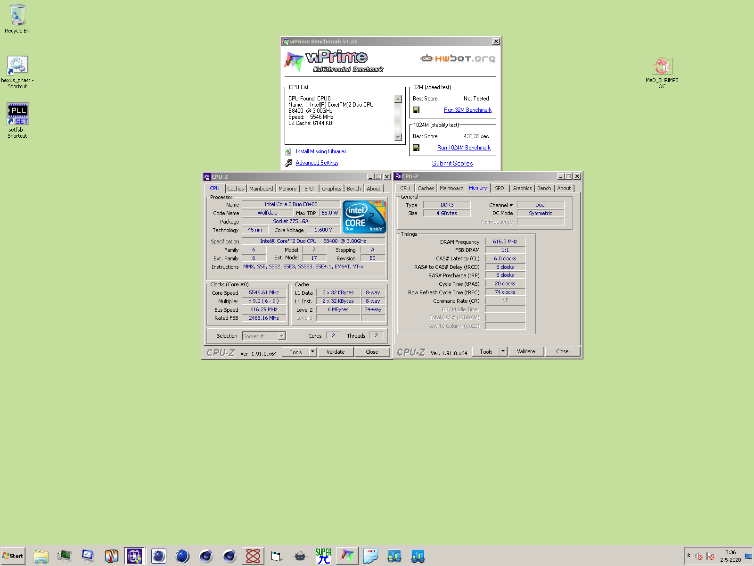This screenshot has width=754, height=566.
Task: Click the save icon for 1024M score
Action: 416,148
